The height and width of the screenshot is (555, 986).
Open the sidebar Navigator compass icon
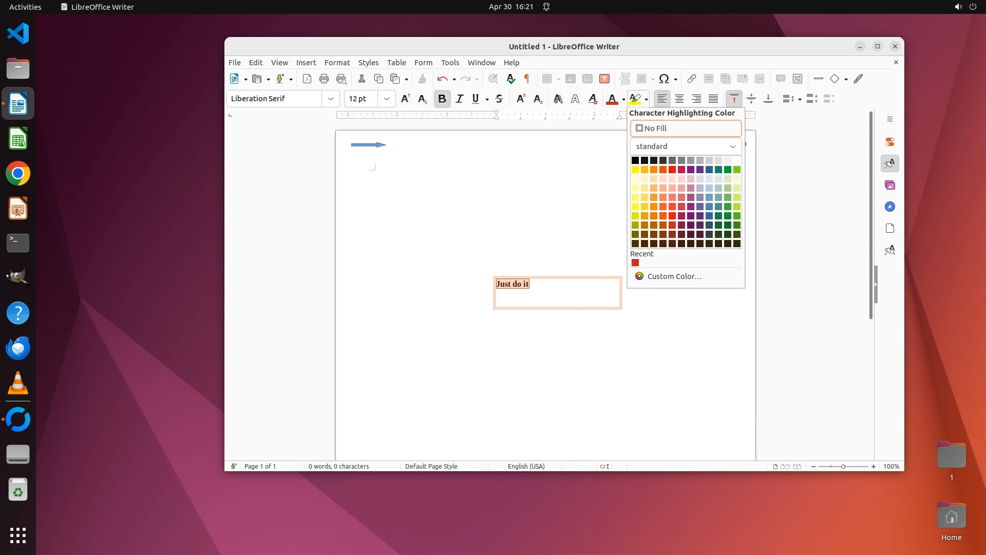[x=890, y=207]
